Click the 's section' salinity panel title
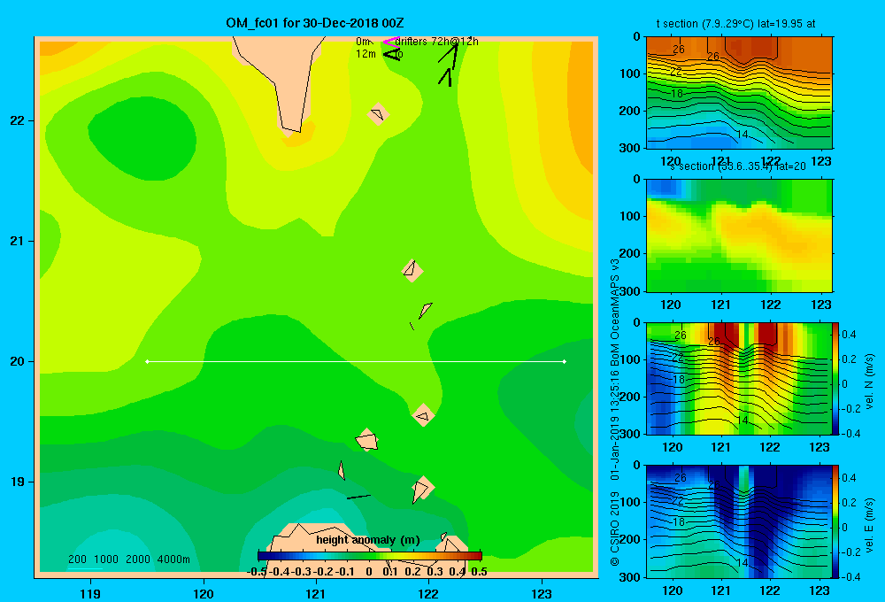This screenshot has height=602, width=885. (x=738, y=166)
